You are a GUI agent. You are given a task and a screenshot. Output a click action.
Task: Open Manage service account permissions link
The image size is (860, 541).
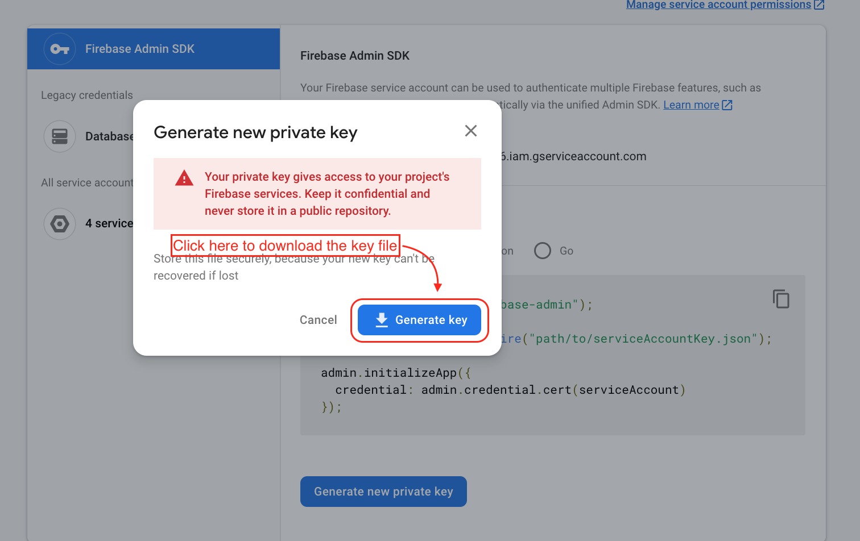coord(718,5)
